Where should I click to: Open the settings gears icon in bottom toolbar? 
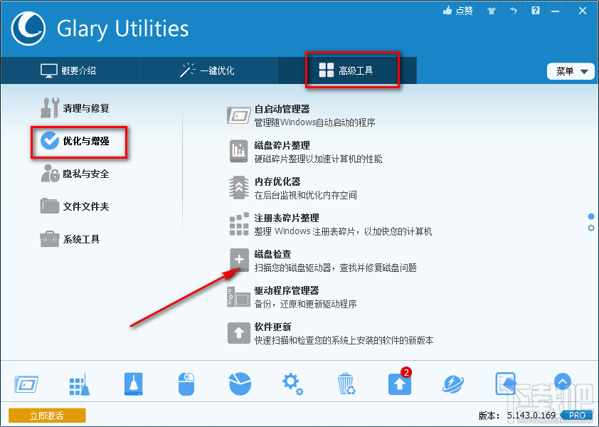coord(292,384)
